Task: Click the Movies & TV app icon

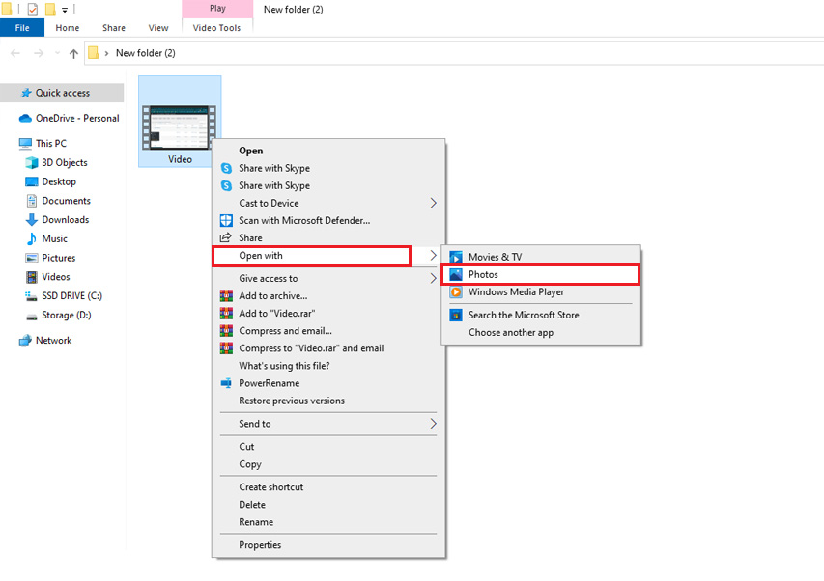Action: point(456,257)
